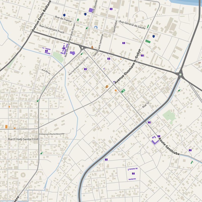The width and height of the screenshot is (202, 202).
Task: Click the police shield icon above Rue de France
Action: click(x=64, y=15)
